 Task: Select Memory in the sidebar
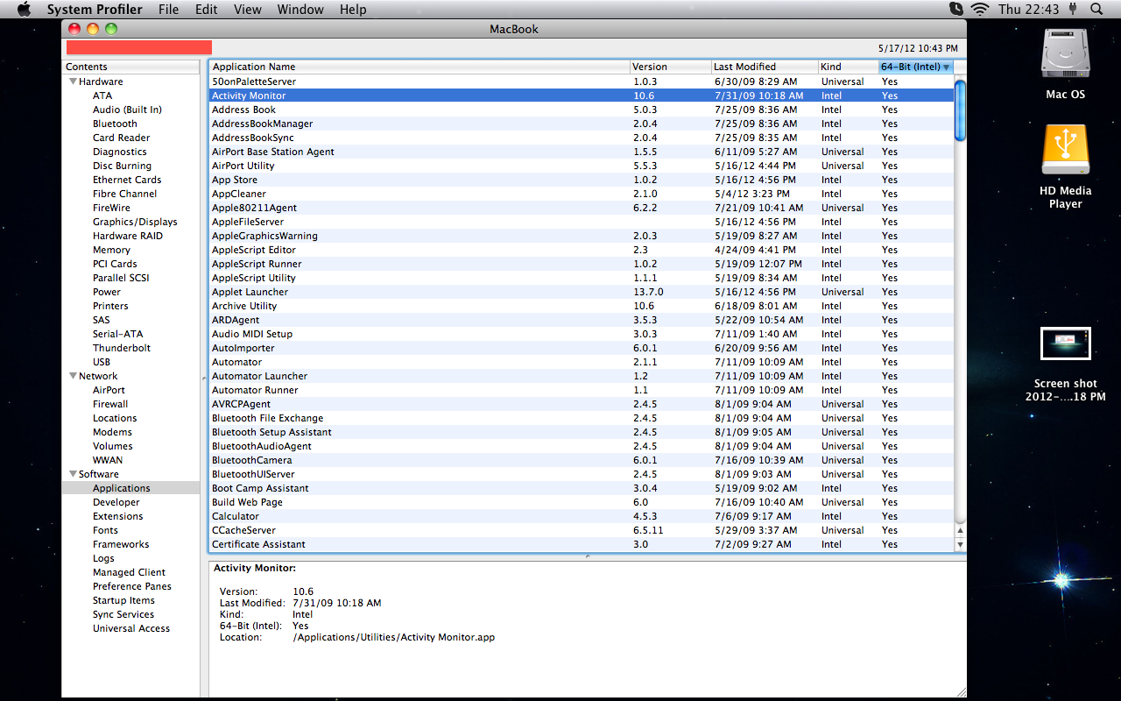[111, 250]
